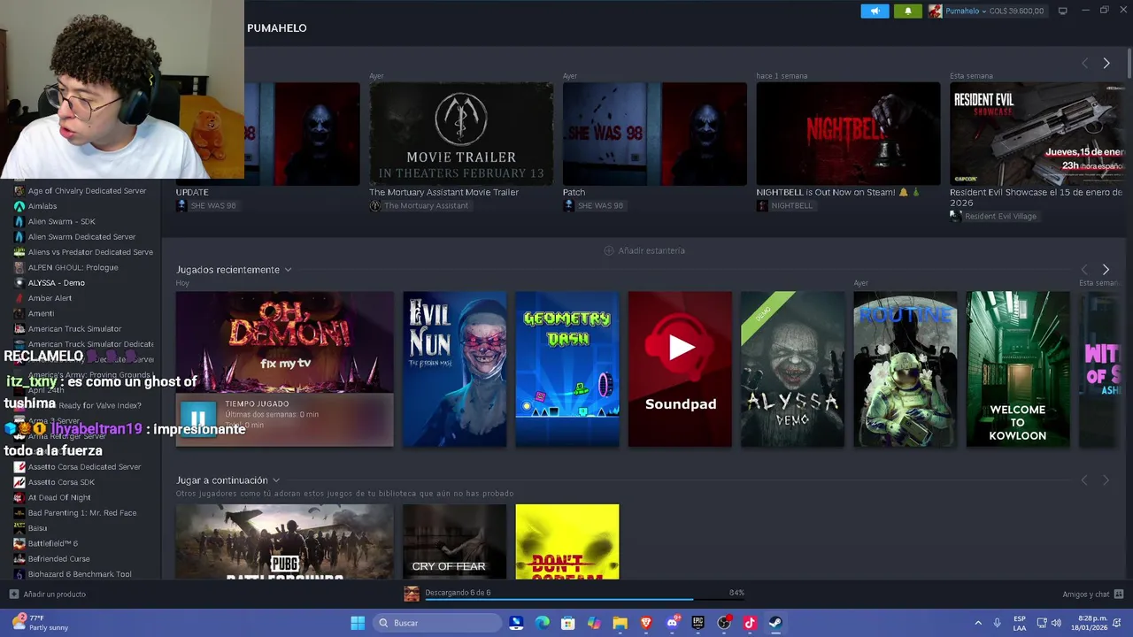
Task: Select Biohazard 6 Benchmark Tool in library
Action: [x=80, y=574]
